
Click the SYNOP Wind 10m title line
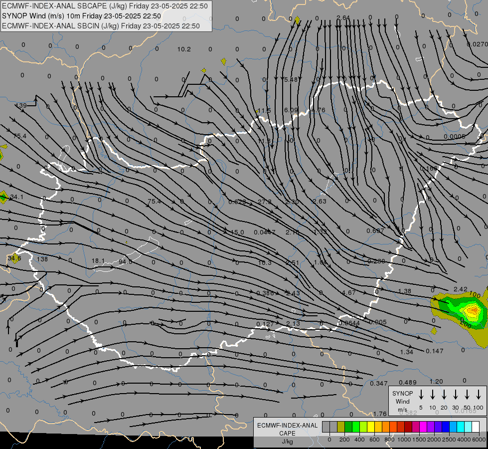(x=82, y=16)
